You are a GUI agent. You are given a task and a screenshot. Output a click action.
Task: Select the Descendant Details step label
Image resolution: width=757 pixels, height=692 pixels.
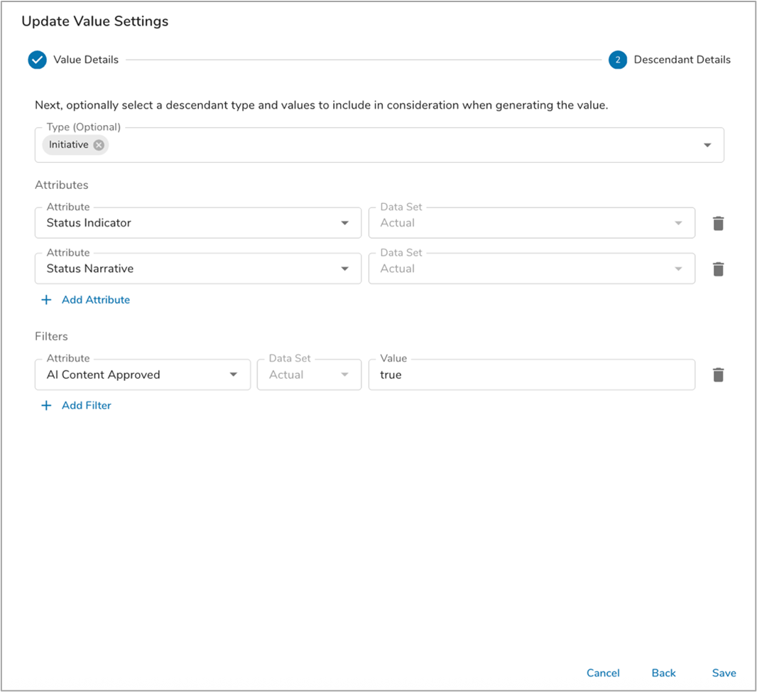[x=682, y=60]
